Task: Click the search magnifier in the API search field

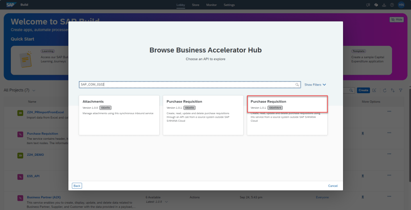Action: 297,85
